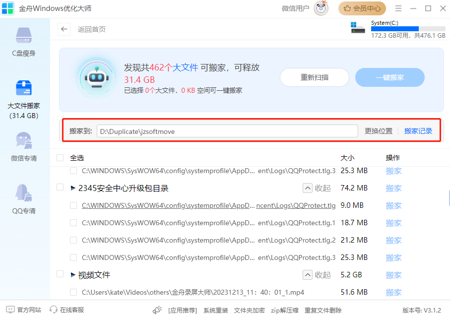Open [应用推荐] in the footer

point(183,310)
